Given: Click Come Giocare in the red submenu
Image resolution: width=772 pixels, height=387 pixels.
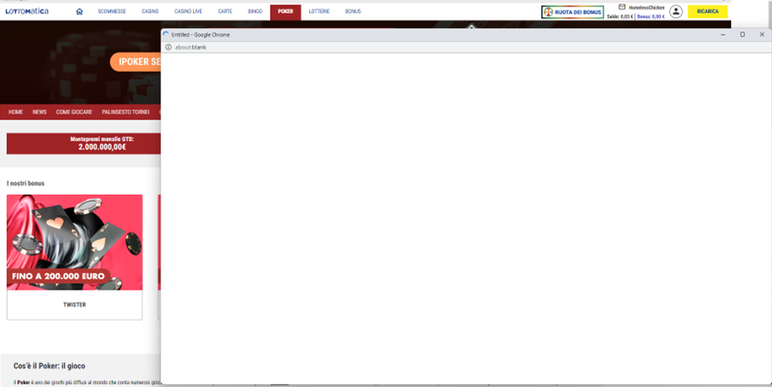Looking at the screenshot, I should pyautogui.click(x=74, y=112).
